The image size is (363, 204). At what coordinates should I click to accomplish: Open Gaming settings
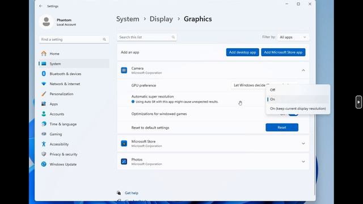click(x=74, y=134)
